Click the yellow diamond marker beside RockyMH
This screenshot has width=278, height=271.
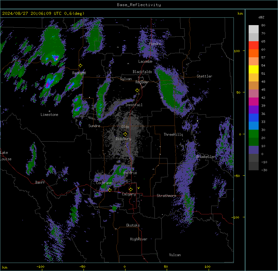[x=81, y=66]
